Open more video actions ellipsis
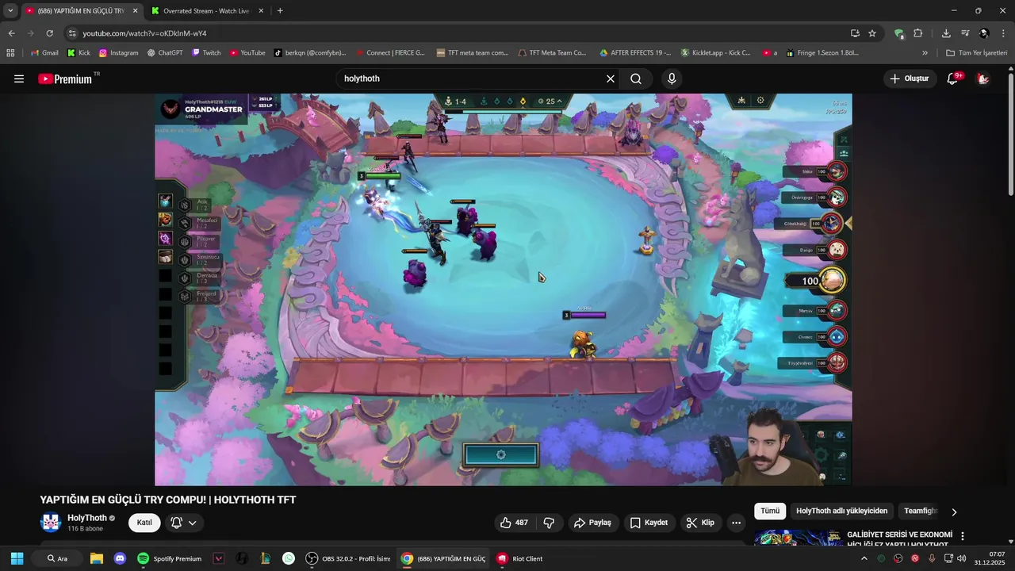1015x571 pixels. click(736, 523)
